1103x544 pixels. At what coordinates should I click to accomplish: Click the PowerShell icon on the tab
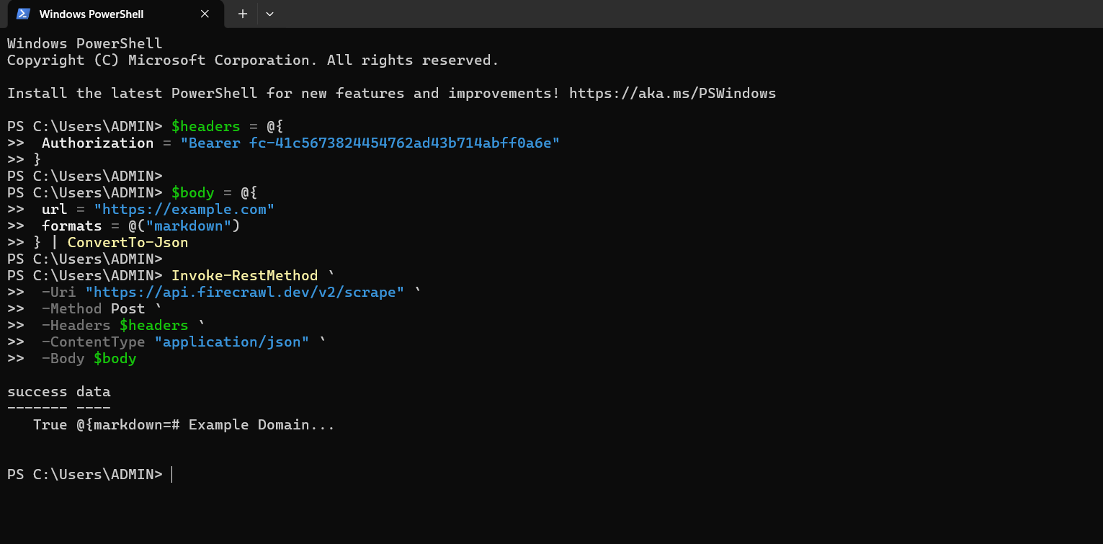tap(23, 14)
